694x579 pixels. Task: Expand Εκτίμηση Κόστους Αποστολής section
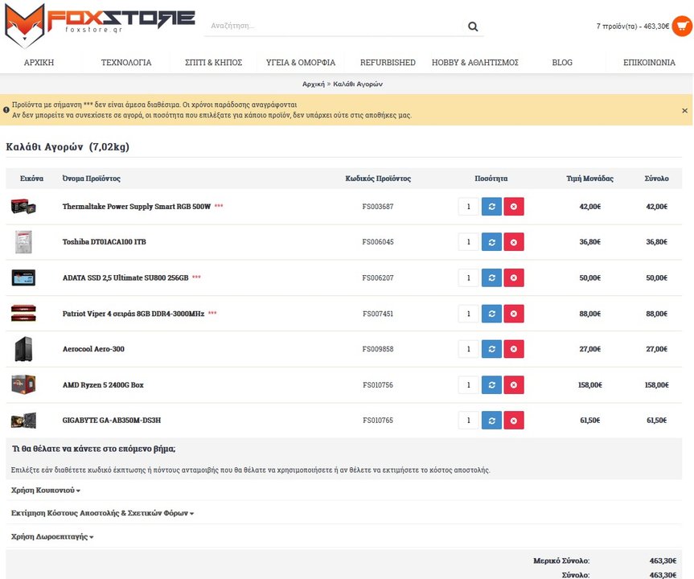(103, 514)
